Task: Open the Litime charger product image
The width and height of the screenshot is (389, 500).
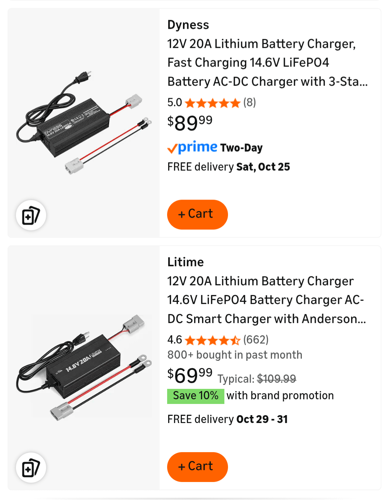Action: 84,367
